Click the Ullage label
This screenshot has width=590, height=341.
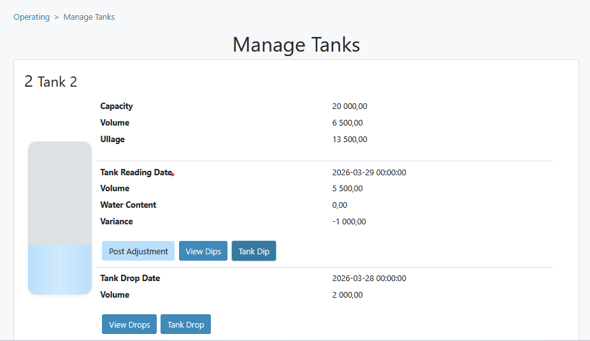click(112, 139)
